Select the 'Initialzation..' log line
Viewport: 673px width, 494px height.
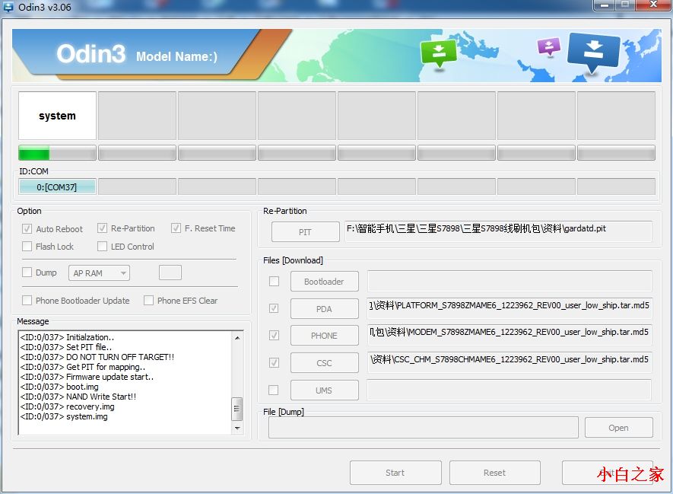(x=68, y=337)
